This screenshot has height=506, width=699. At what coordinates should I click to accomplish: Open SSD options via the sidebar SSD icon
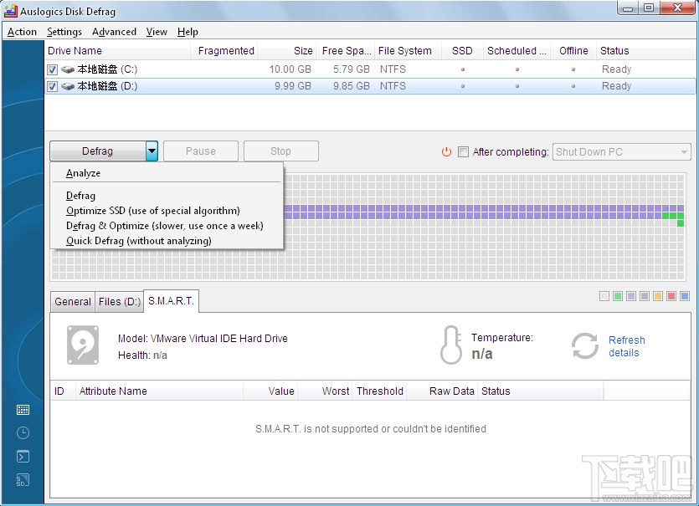tap(23, 480)
